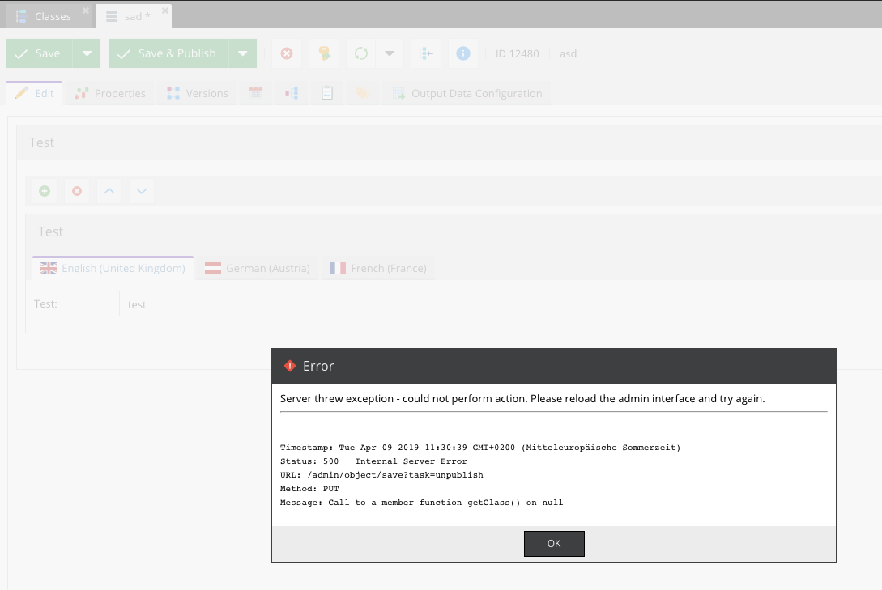Click the move block up arrow
Image resolution: width=882 pixels, height=590 pixels.
coord(109,191)
